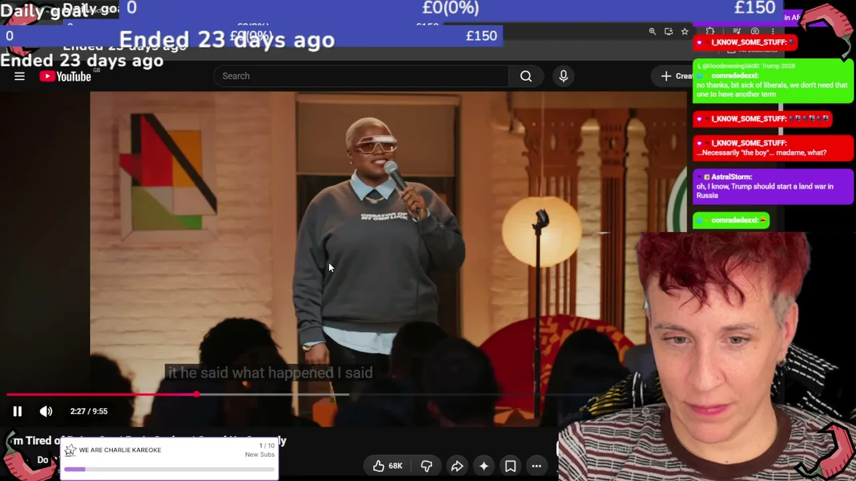Save the video with bookmark icon
The image size is (856, 481).
[x=510, y=466]
